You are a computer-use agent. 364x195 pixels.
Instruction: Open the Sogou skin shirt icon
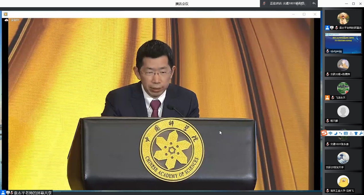pyautogui.click(x=356, y=133)
